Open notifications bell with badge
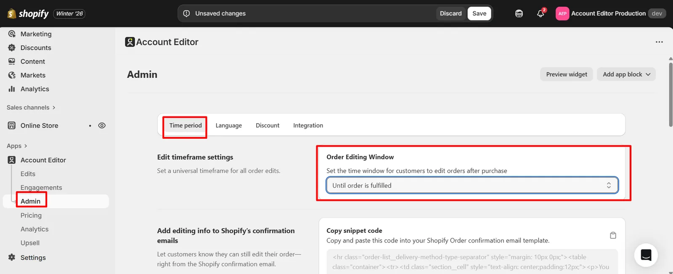 [x=541, y=13]
